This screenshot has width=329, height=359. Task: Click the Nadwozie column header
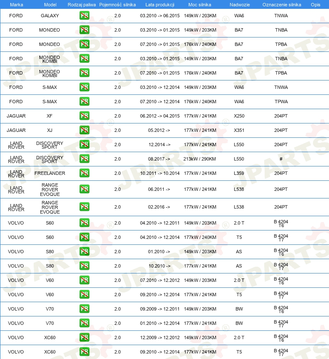(x=240, y=5)
